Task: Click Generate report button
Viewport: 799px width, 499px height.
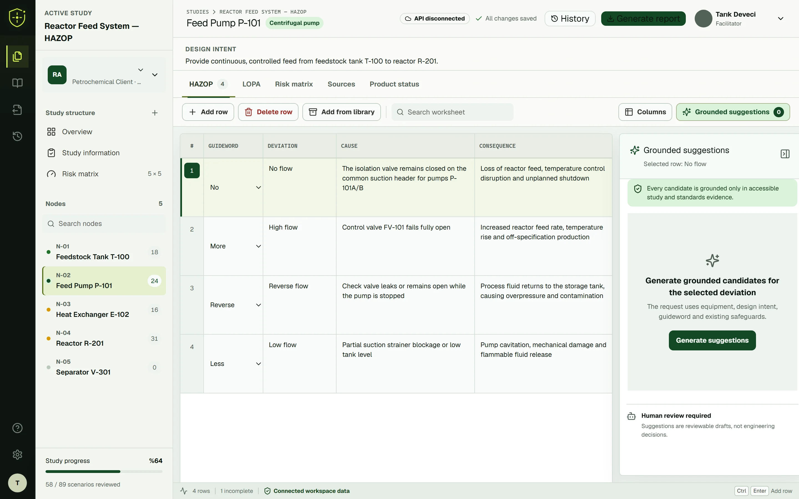Action: click(x=643, y=19)
